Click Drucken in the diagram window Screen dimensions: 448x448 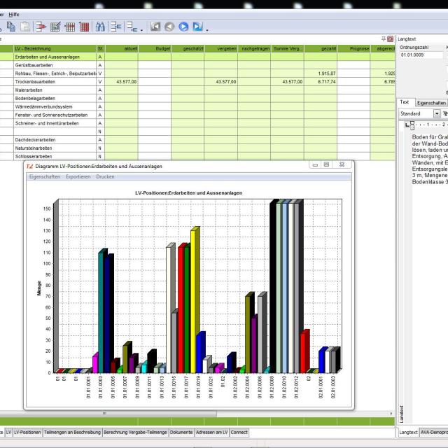click(105, 177)
